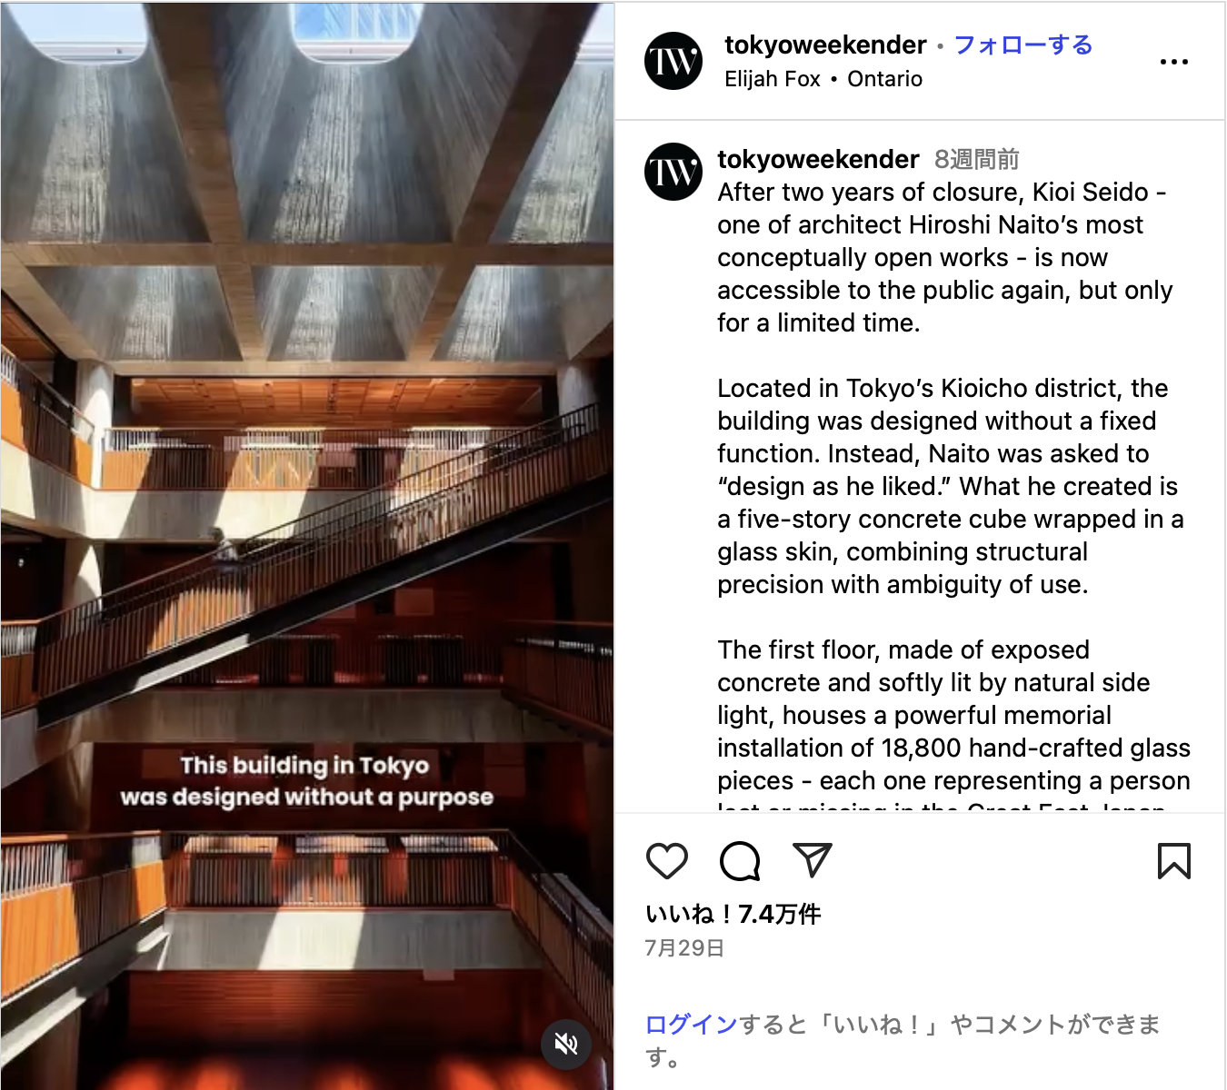1227x1090 pixels.
Task: Click the TW profile avatar in the header
Action: (673, 62)
